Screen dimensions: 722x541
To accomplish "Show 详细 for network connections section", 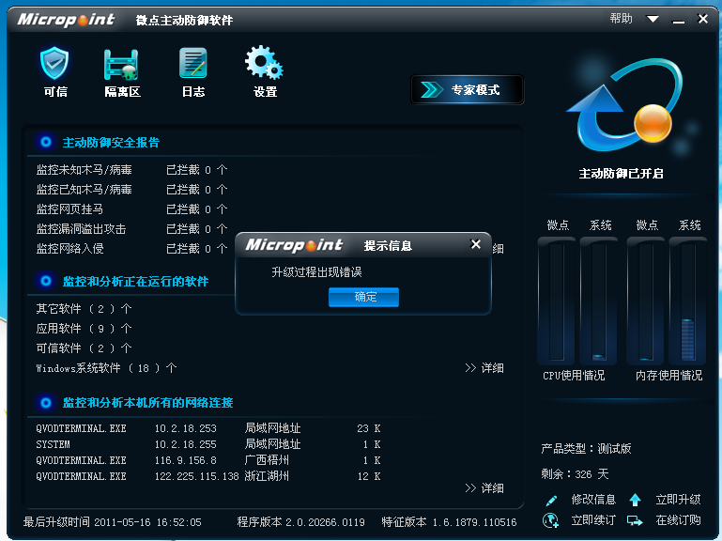I will (x=484, y=488).
